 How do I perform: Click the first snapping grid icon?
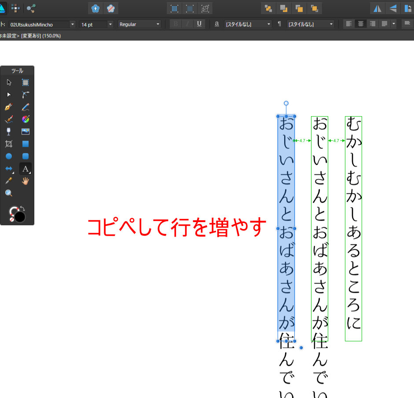click(174, 9)
